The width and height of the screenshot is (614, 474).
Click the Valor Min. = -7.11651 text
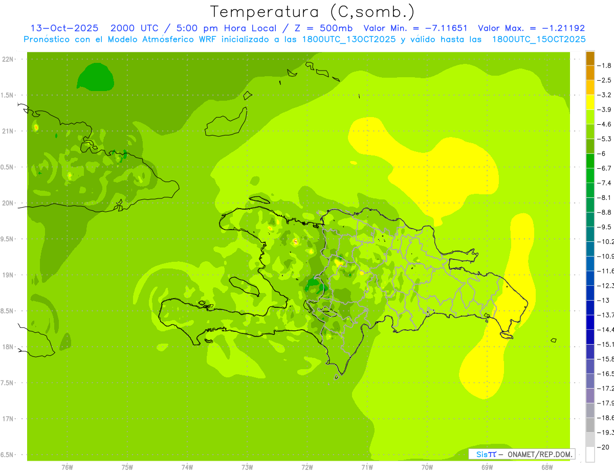pos(415,28)
